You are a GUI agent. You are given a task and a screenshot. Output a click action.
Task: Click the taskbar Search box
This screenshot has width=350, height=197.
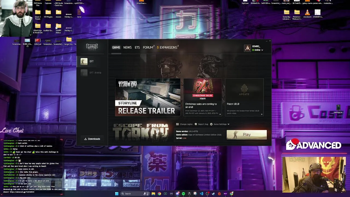pyautogui.click(x=135, y=194)
